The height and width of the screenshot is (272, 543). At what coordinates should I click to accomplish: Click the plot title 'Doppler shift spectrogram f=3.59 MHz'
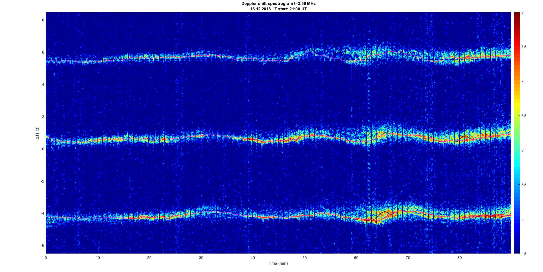pos(278,4)
